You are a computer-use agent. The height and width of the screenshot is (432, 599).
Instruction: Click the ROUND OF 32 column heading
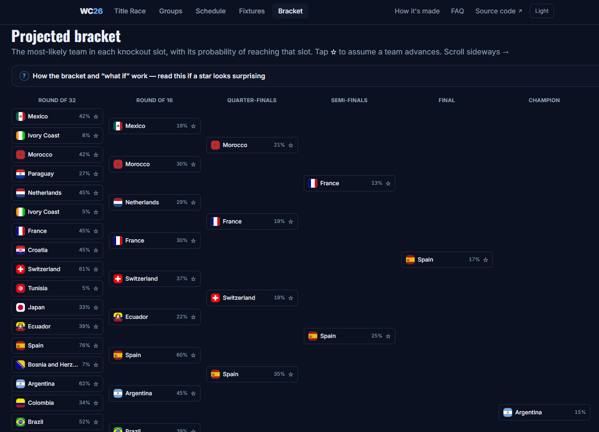pos(57,100)
